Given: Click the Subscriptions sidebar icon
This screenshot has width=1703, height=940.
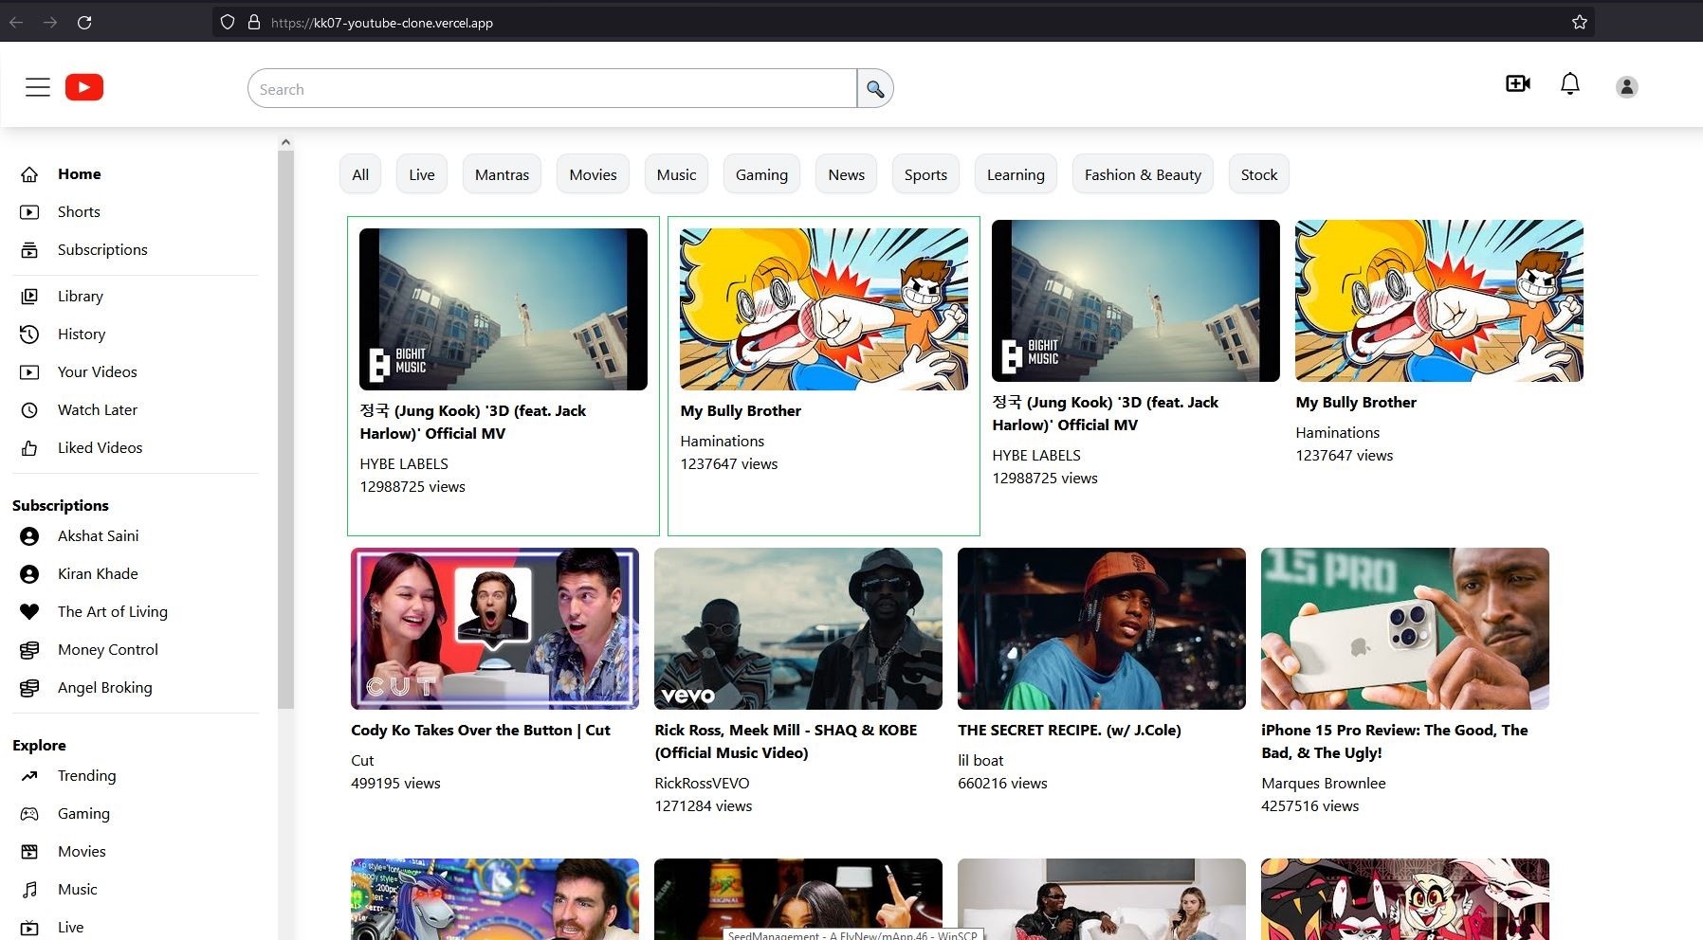Looking at the screenshot, I should coord(29,250).
